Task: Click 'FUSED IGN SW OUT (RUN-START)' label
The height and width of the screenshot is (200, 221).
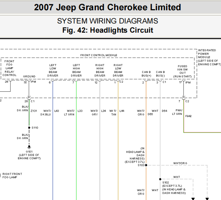Action: (x=183, y=71)
